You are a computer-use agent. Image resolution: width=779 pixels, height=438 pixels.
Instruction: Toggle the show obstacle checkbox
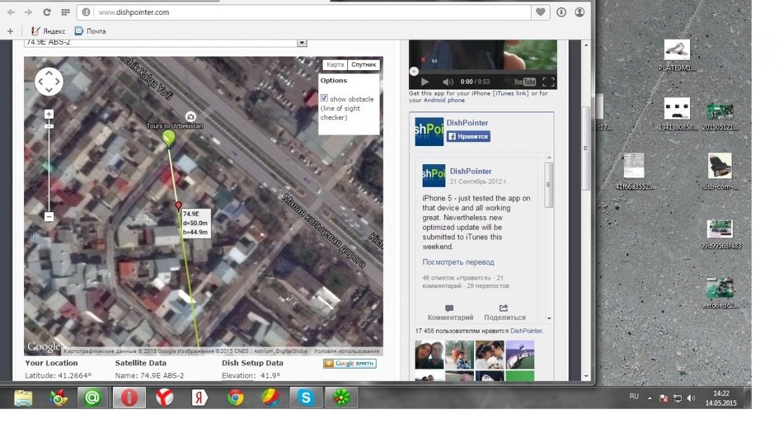click(325, 99)
